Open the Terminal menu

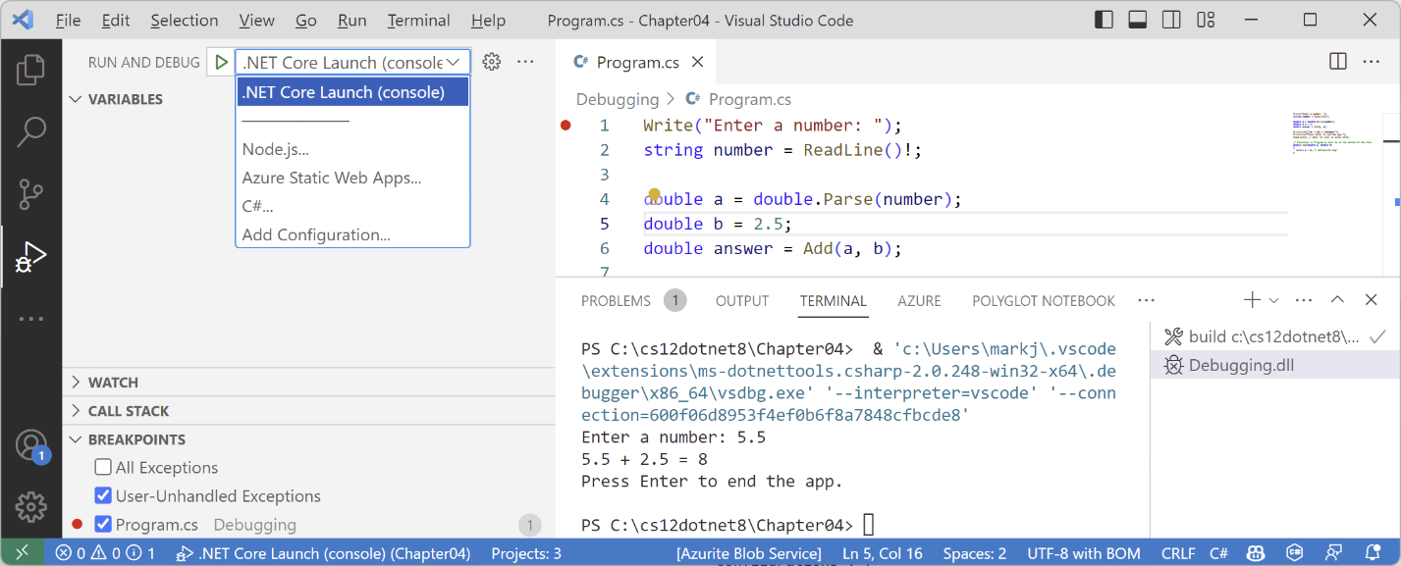click(x=420, y=20)
